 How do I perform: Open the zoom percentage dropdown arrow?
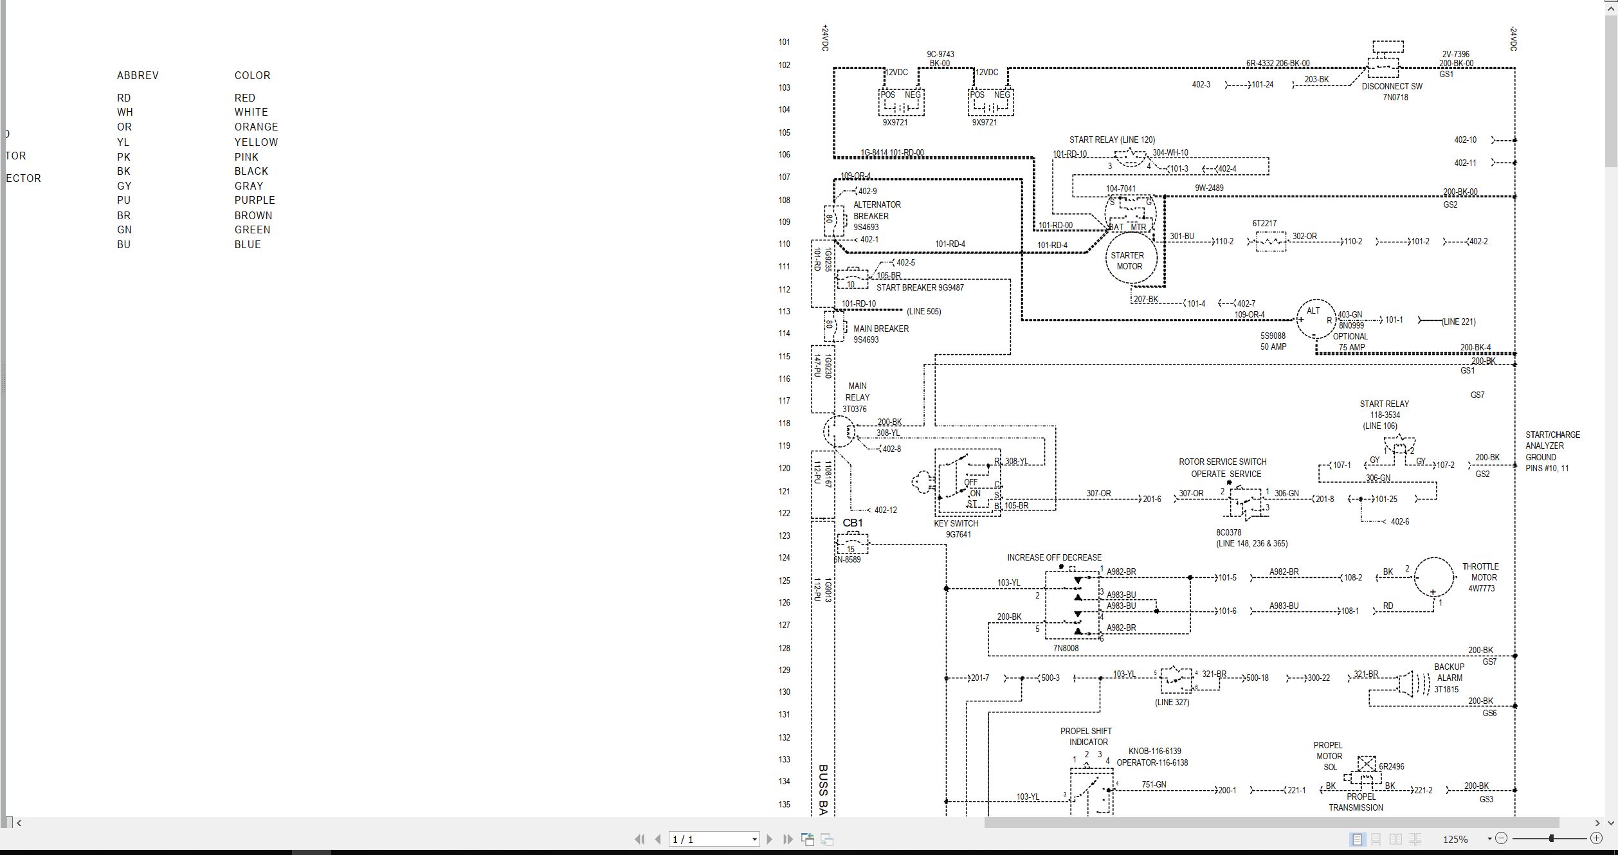[x=1489, y=839]
